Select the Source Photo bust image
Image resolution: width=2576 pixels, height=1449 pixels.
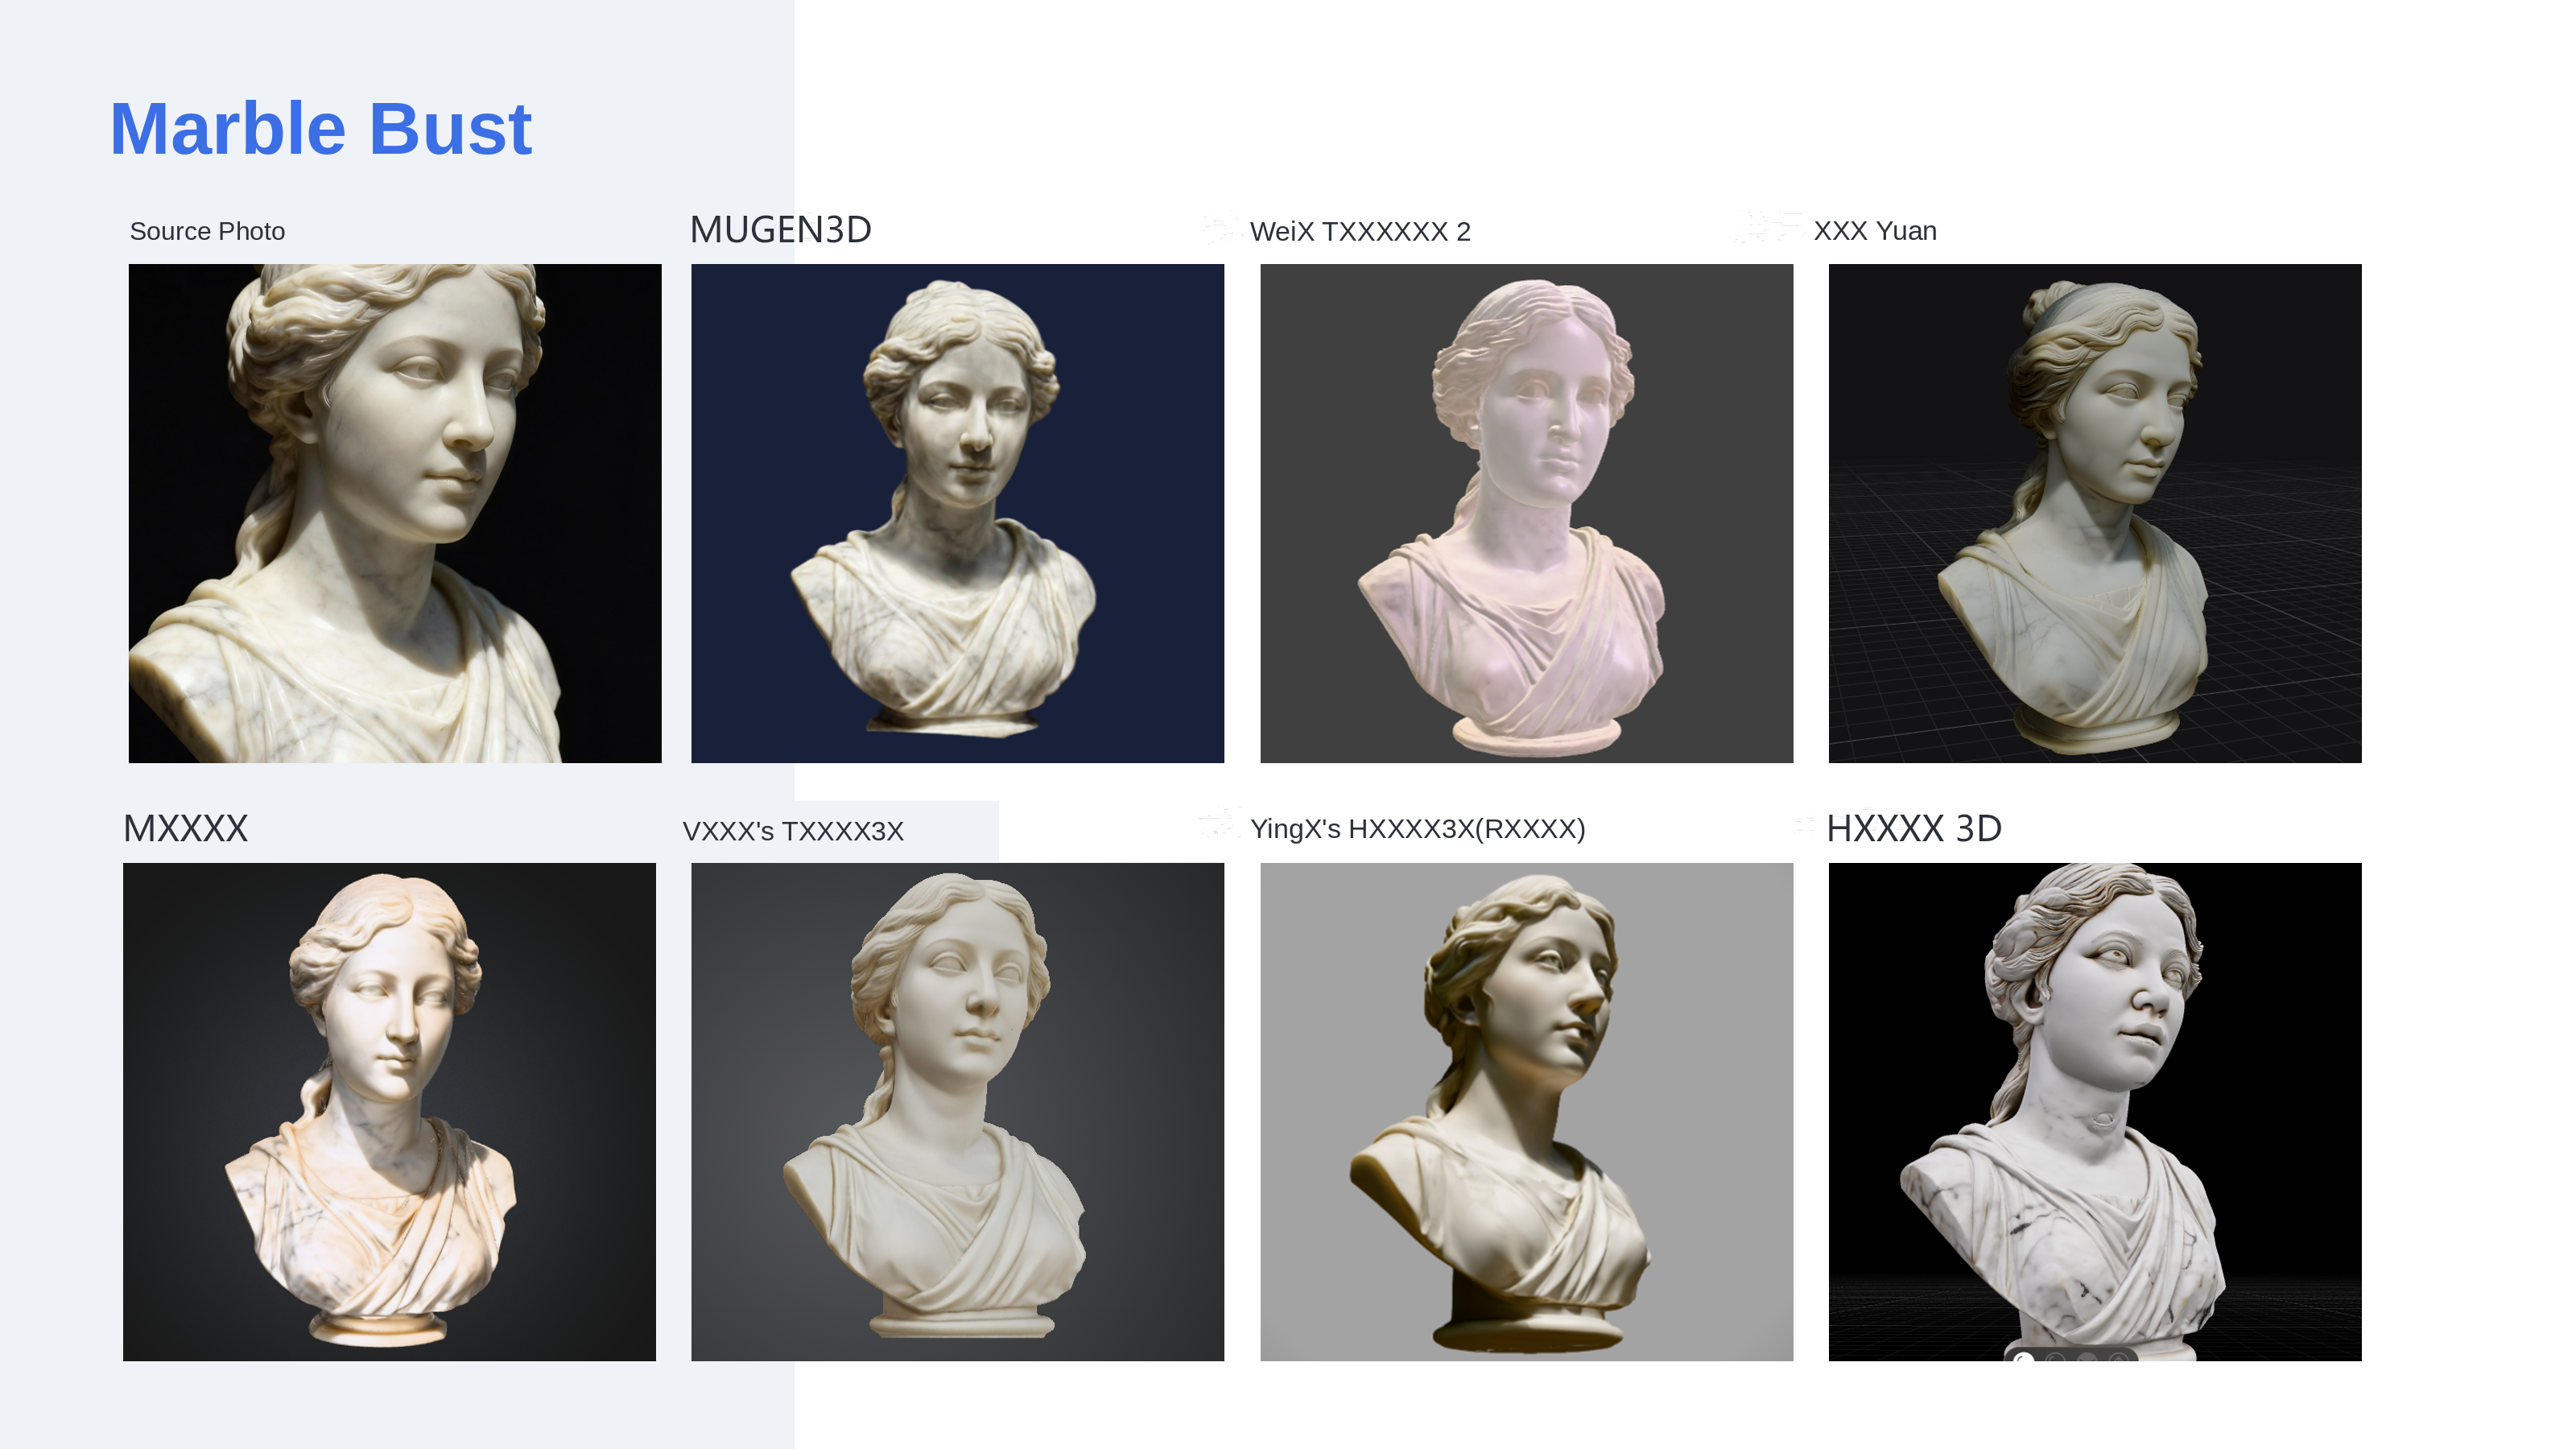[395, 513]
